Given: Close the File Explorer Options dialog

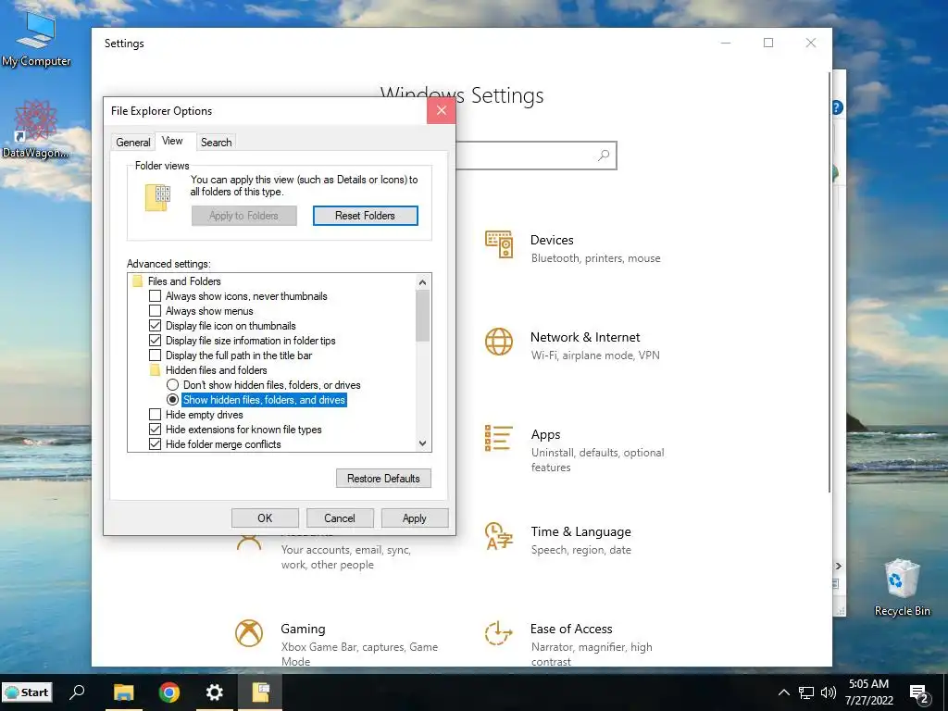Looking at the screenshot, I should tap(442, 111).
